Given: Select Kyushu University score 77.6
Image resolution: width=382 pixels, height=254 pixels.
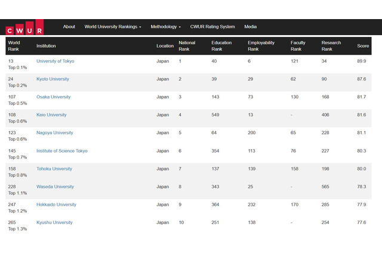Looking at the screenshot, I should pyautogui.click(x=362, y=222).
